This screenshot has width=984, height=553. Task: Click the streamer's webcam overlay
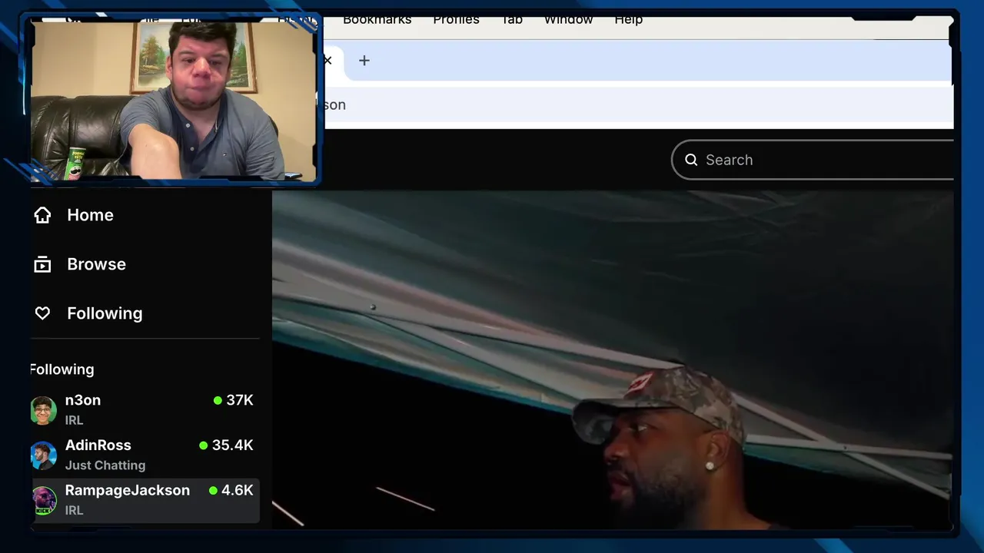coord(175,100)
